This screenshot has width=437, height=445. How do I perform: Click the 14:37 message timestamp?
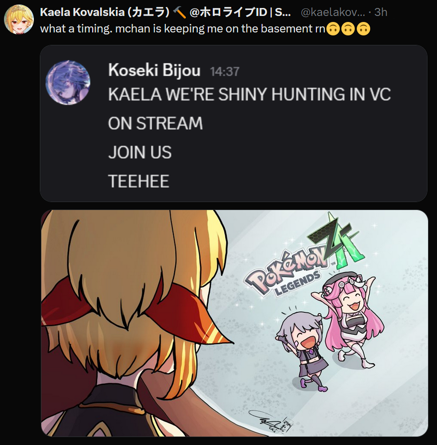point(225,71)
